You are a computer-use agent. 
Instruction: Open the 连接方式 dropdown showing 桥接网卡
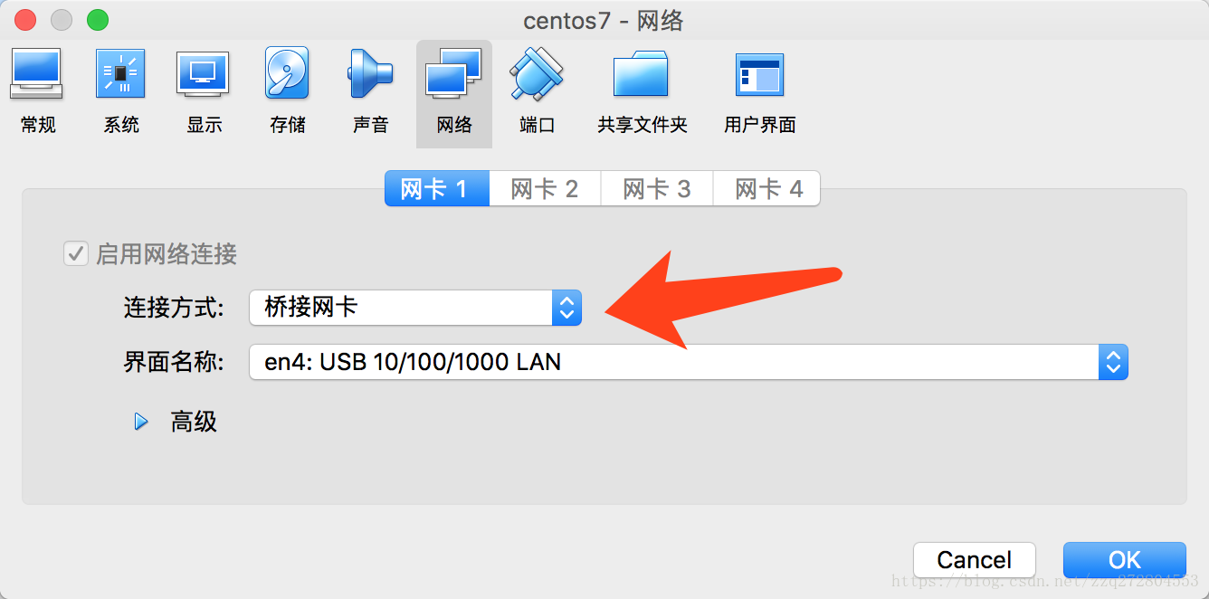click(415, 308)
